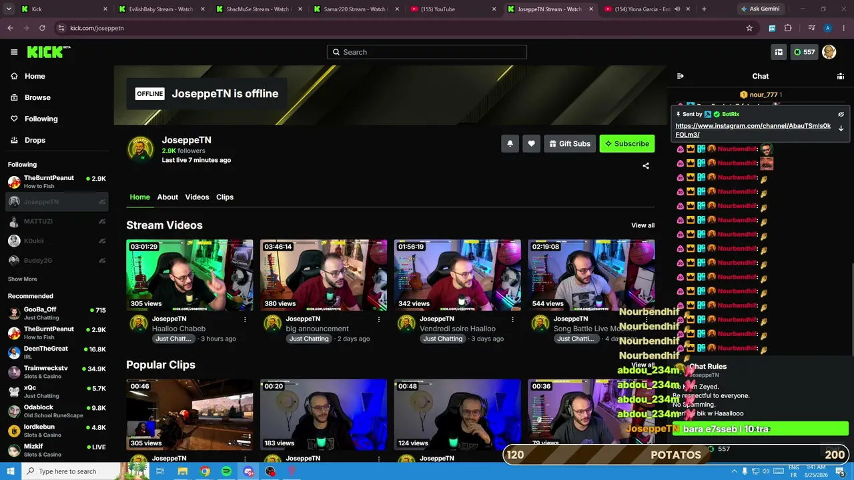Click the Kick search field
The height and width of the screenshot is (480, 854).
click(427, 52)
